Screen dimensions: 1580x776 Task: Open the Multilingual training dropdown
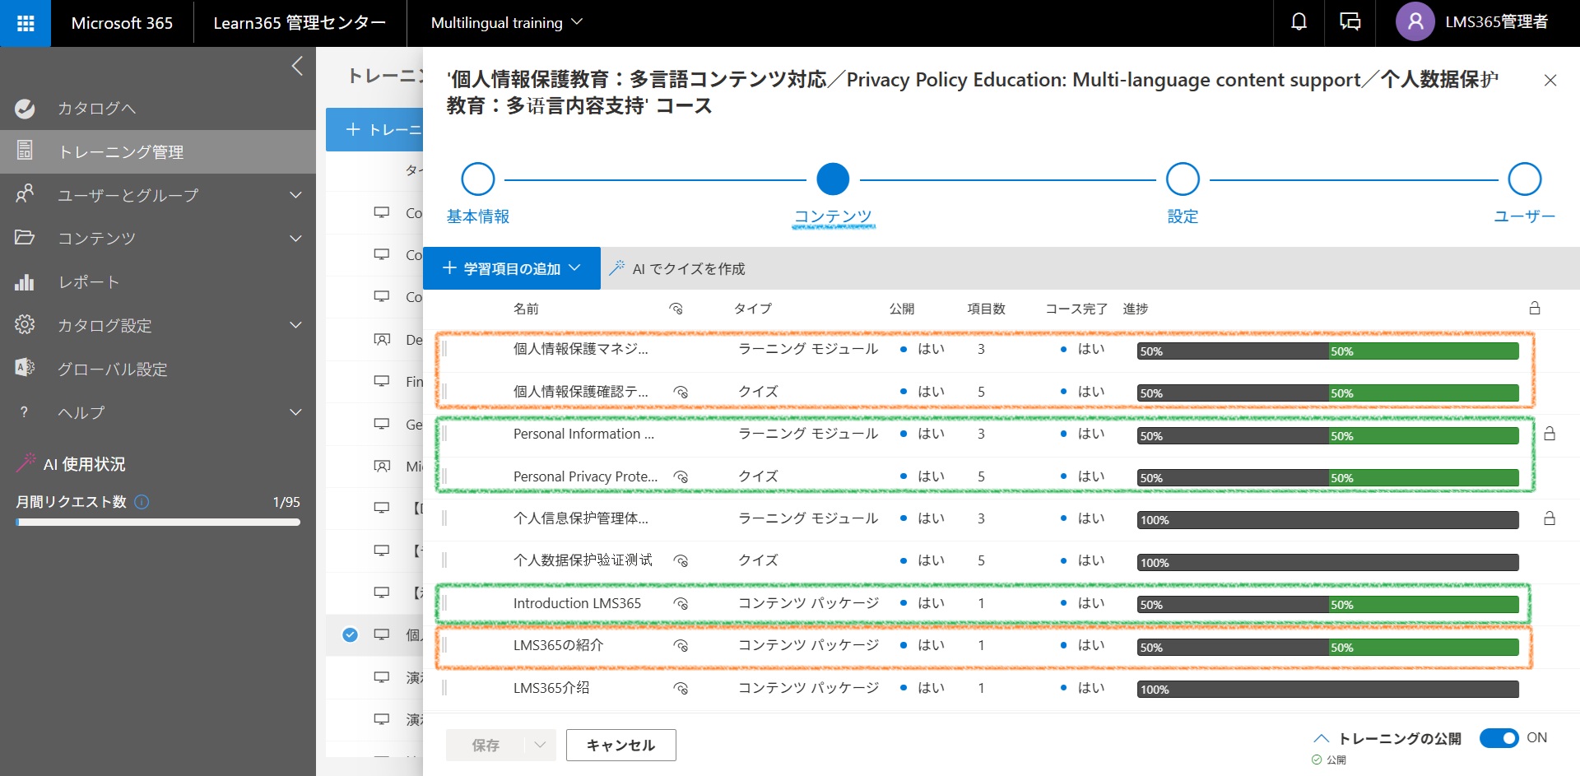click(506, 23)
